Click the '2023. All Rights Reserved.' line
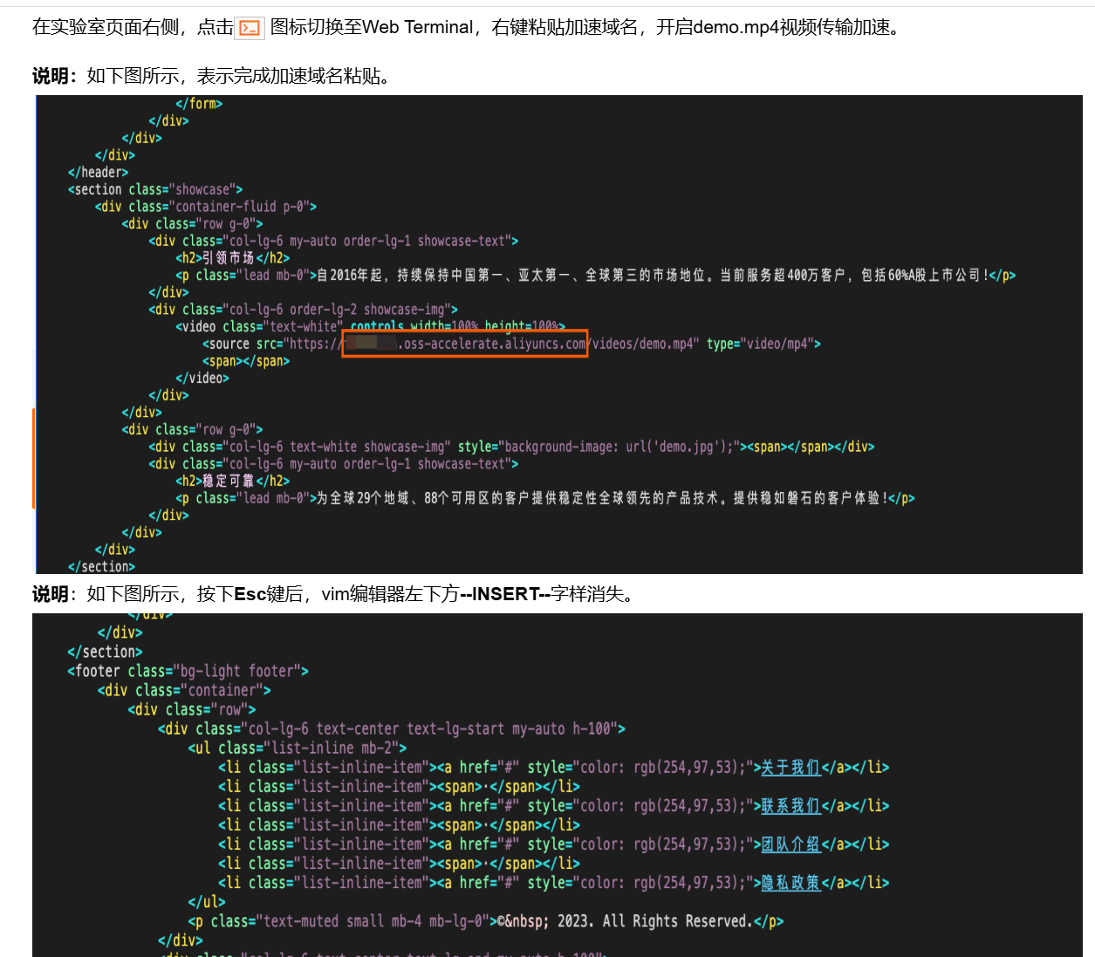The width and height of the screenshot is (1095, 957). pos(485,921)
